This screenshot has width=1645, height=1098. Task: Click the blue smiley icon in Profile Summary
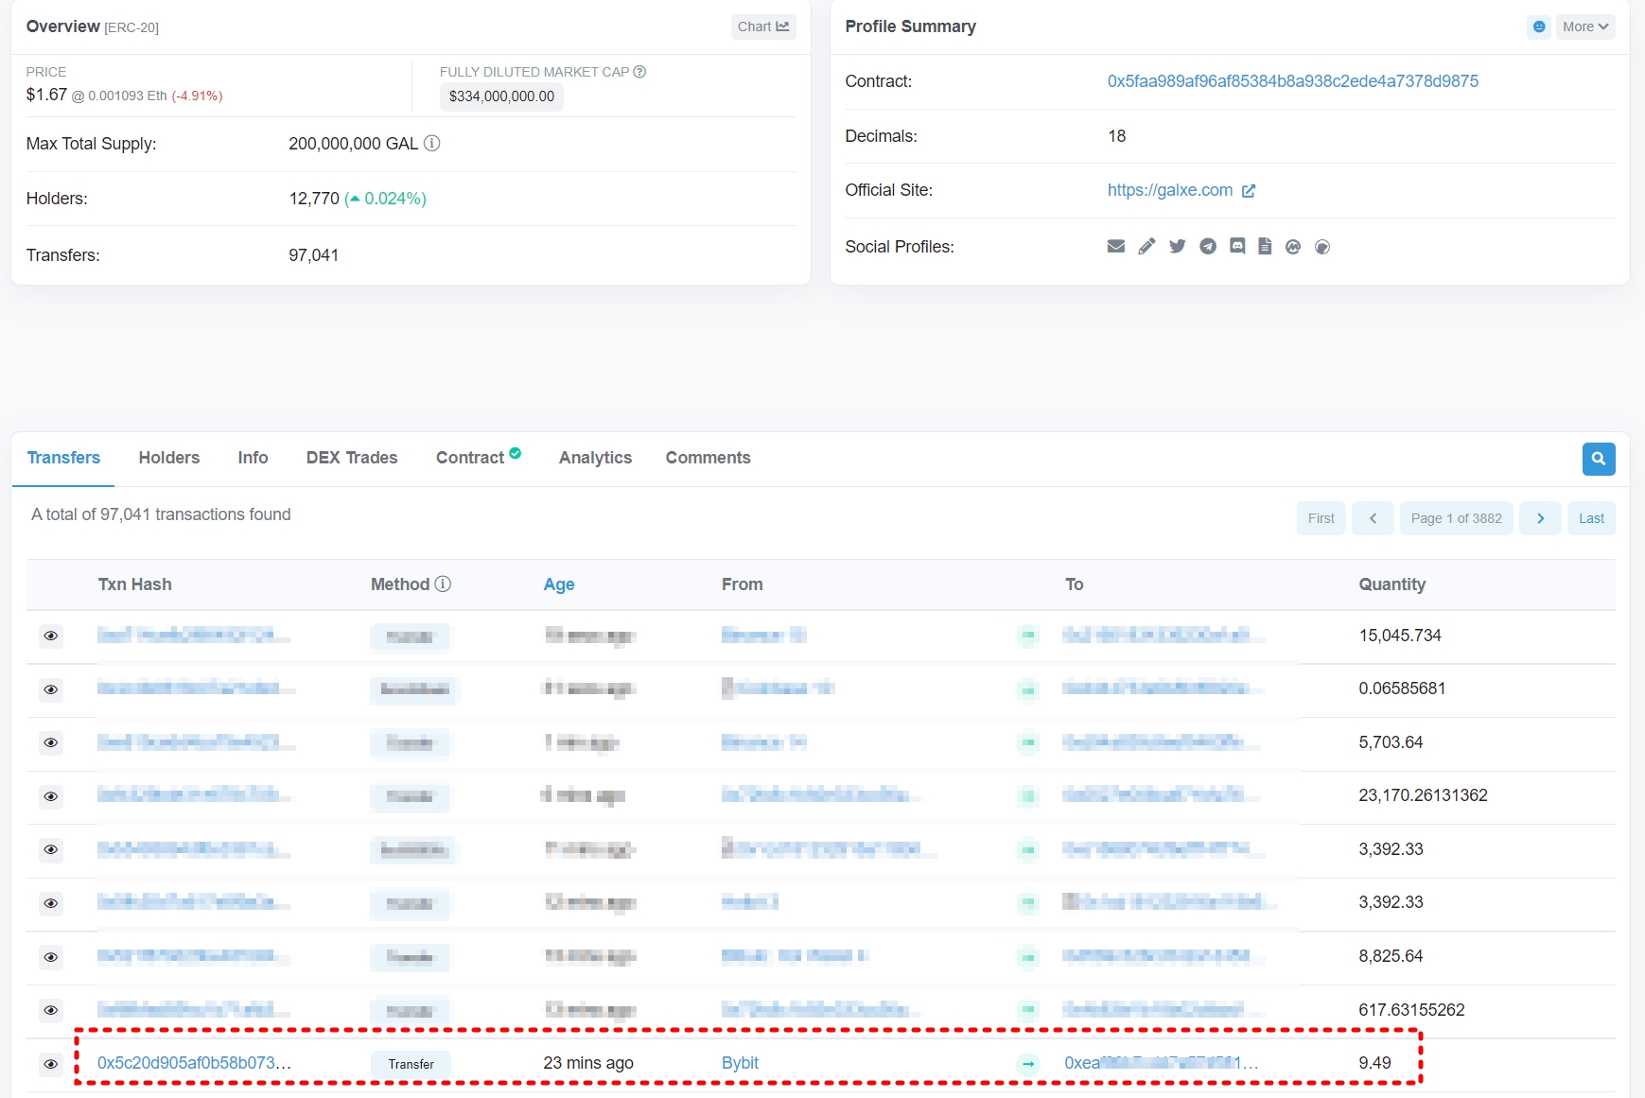[1539, 26]
